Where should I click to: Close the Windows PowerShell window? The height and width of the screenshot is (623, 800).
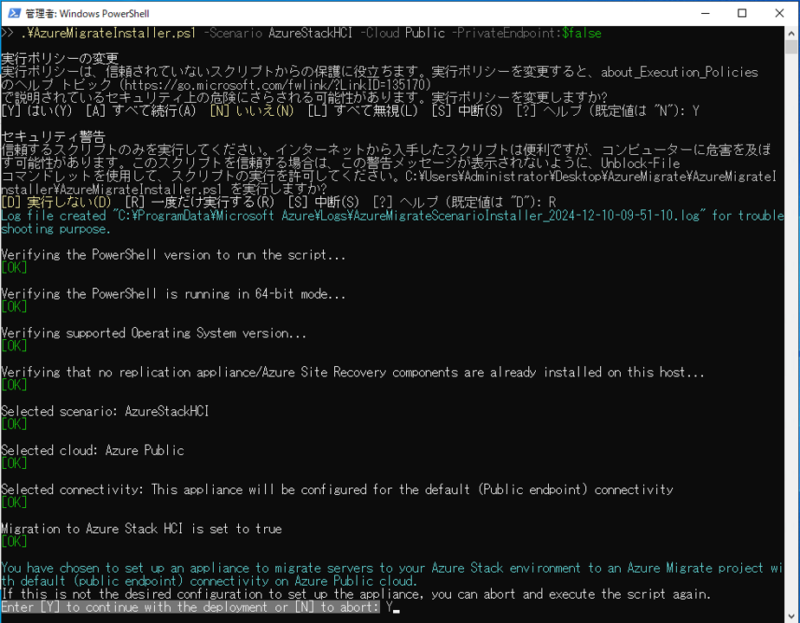pos(780,13)
